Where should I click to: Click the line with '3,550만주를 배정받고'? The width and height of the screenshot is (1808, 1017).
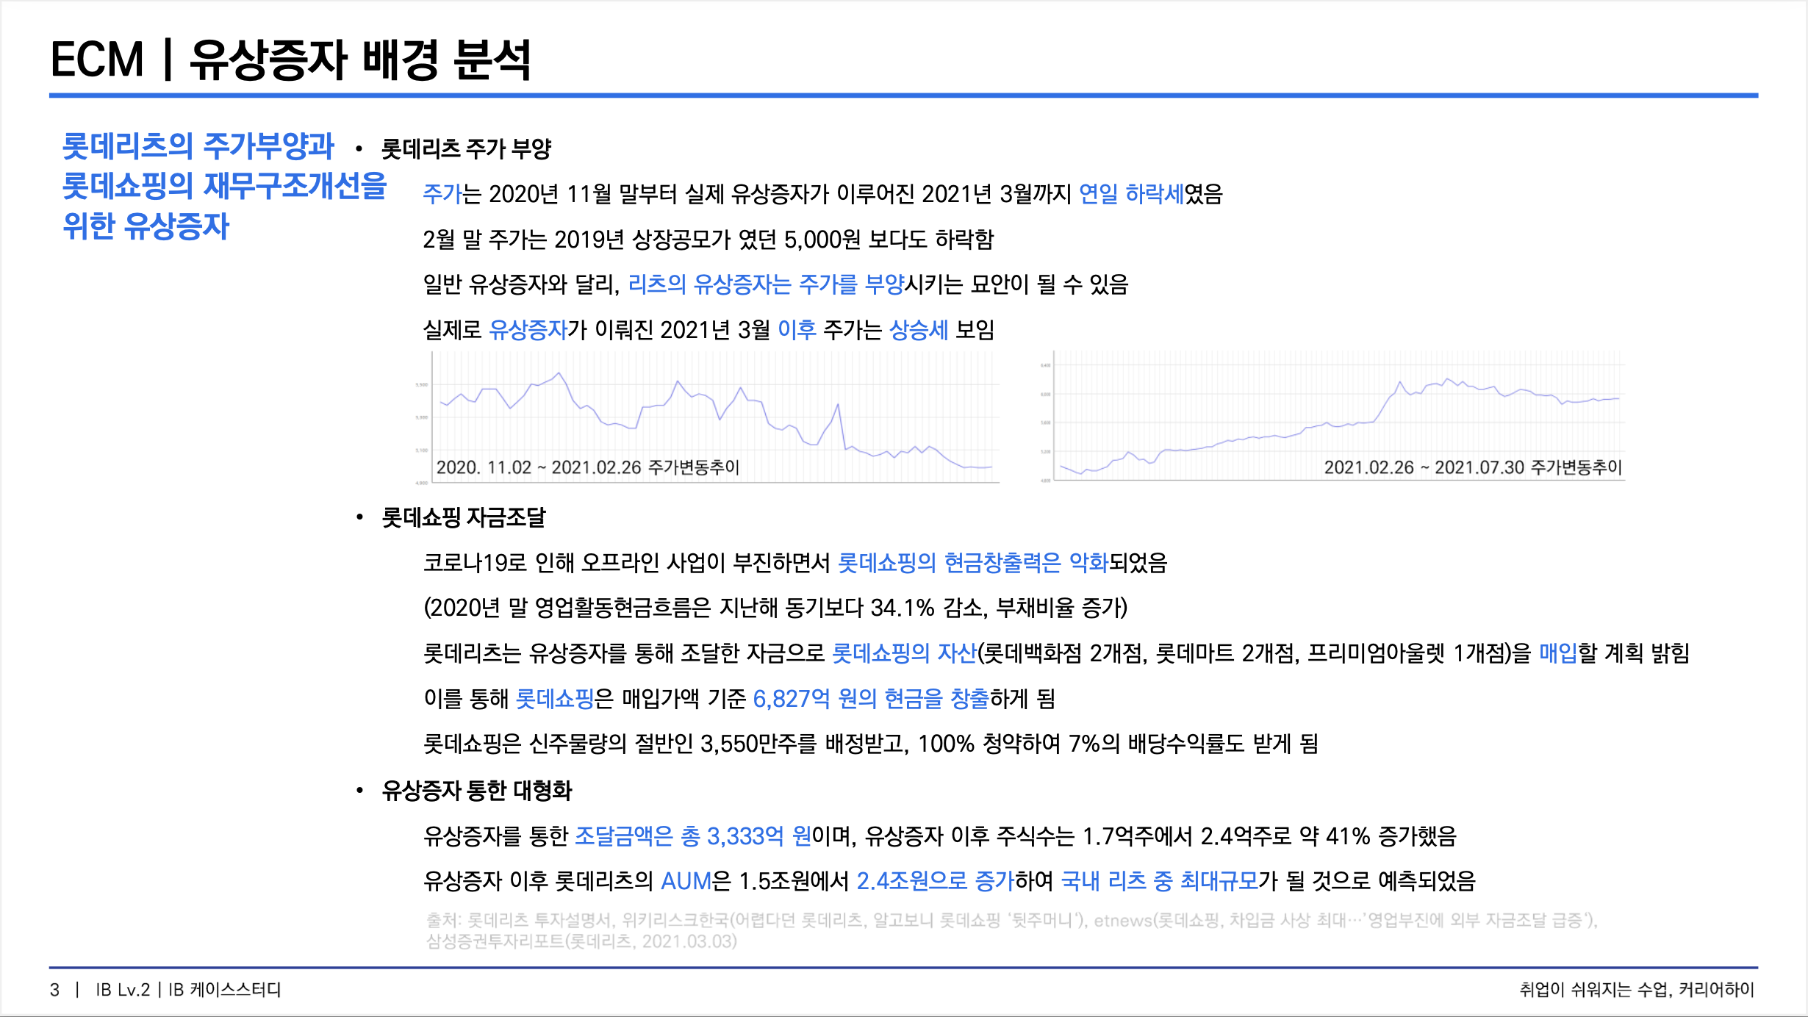870,744
